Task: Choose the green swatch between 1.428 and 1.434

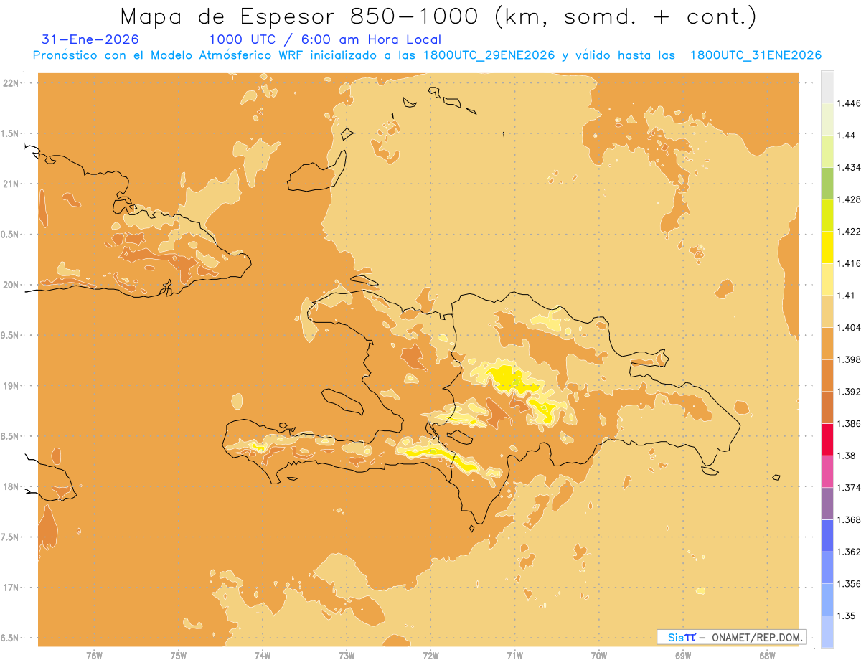Action: click(827, 183)
